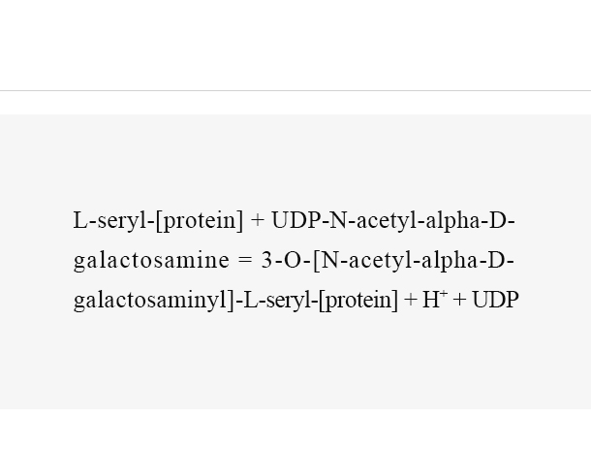The image size is (591, 449).
Task: Click the H+ proton symbol
Action: pos(435,300)
